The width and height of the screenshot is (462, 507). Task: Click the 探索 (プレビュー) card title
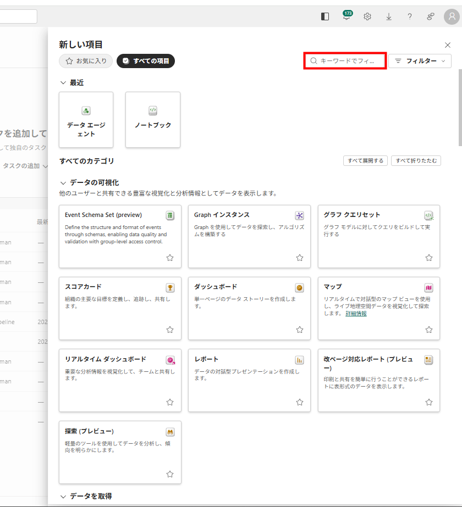pos(89,431)
